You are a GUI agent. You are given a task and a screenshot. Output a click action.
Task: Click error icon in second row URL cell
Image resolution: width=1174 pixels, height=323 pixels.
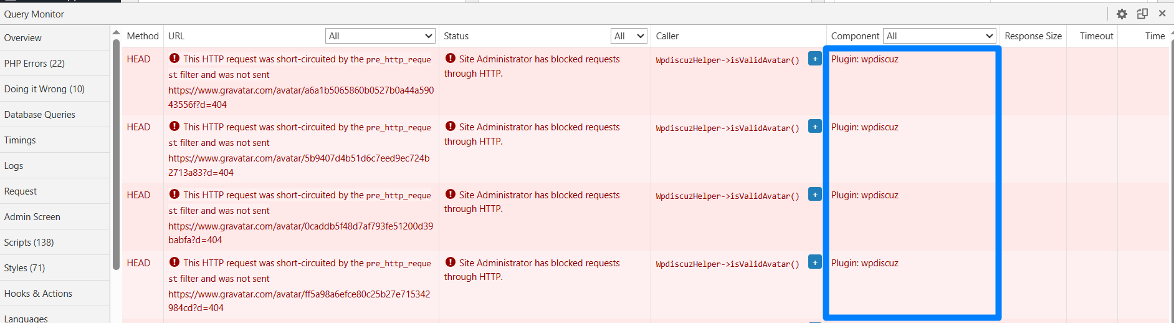174,126
